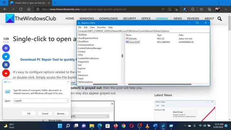Screen dimensions: 231x130
Task: Share article on Facebook
Action: tap(6, 48)
